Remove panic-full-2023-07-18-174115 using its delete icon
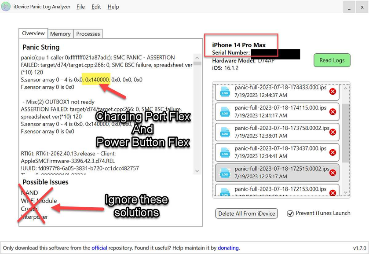This screenshot has width=369, height=254. click(333, 112)
